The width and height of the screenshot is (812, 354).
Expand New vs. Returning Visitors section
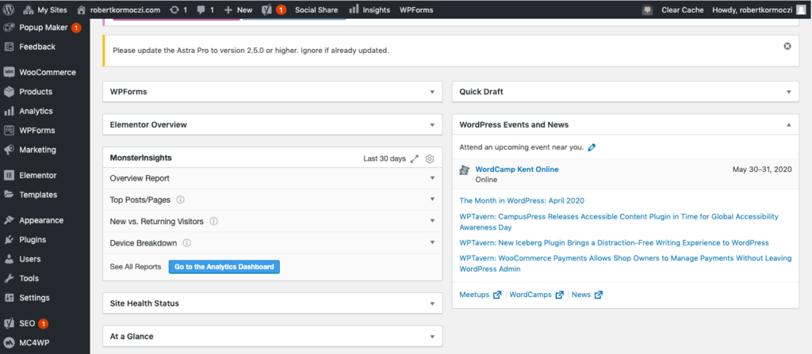click(432, 222)
